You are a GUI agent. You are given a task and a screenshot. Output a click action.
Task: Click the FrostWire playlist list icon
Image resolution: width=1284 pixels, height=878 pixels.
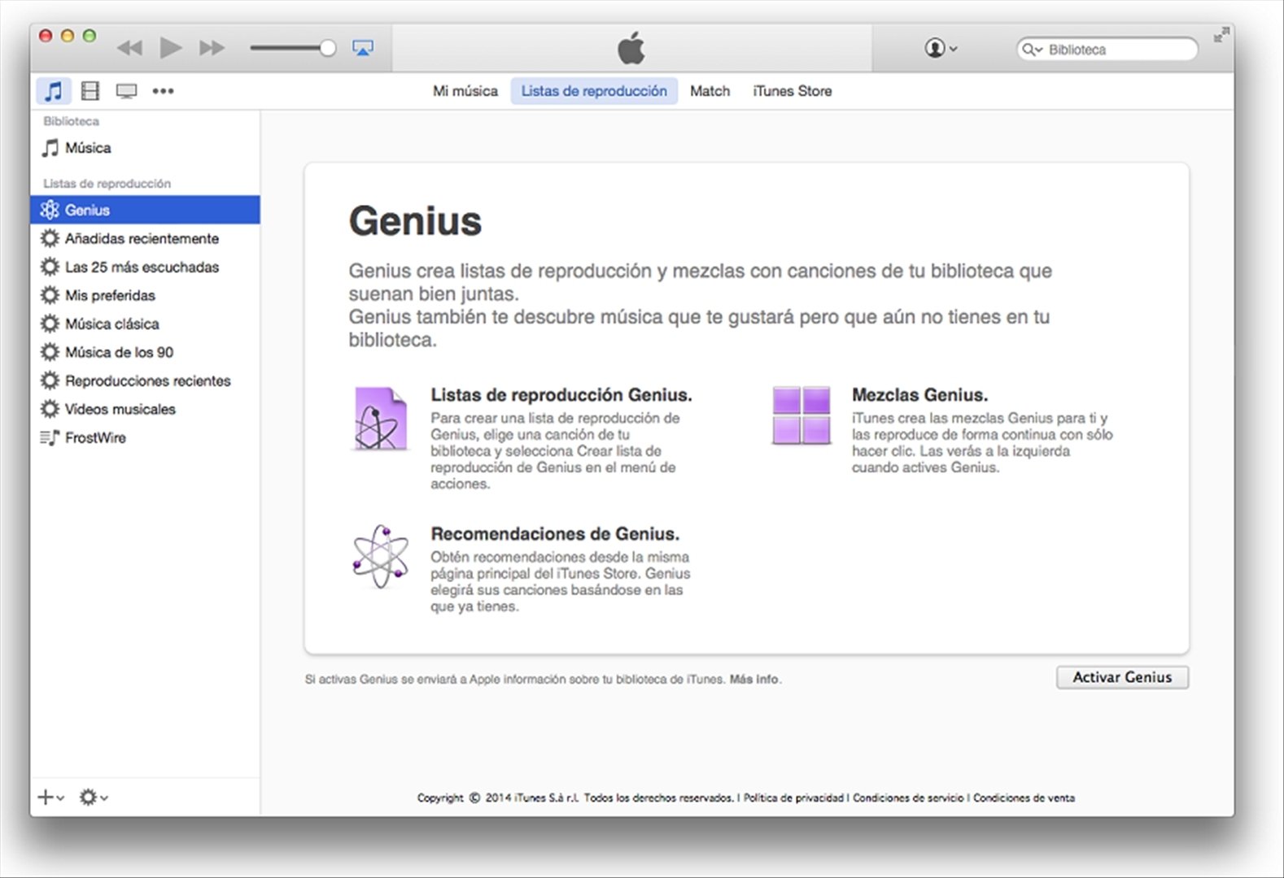[x=50, y=437]
